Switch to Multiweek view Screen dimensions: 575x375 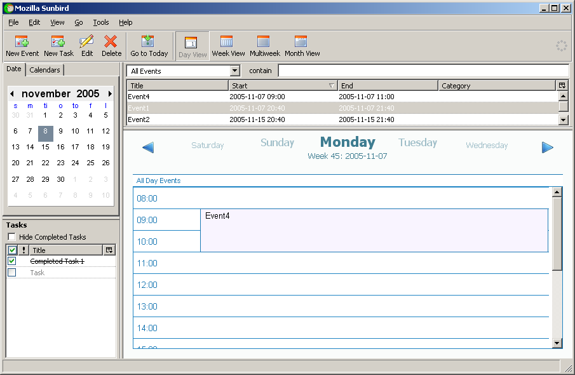264,43
